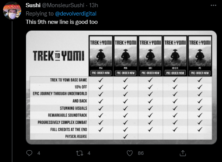
Task: Open the three-dot more options menu
Action: point(213,5)
